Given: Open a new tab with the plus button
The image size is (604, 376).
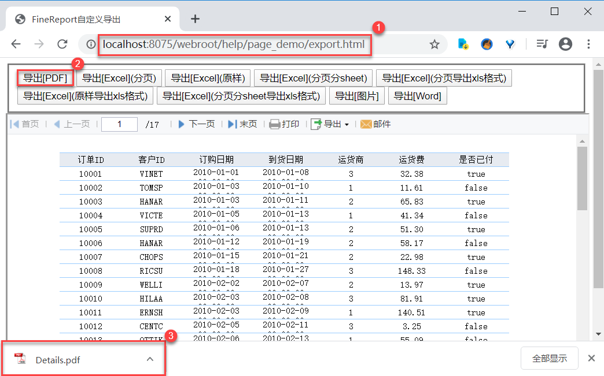Looking at the screenshot, I should (x=196, y=19).
